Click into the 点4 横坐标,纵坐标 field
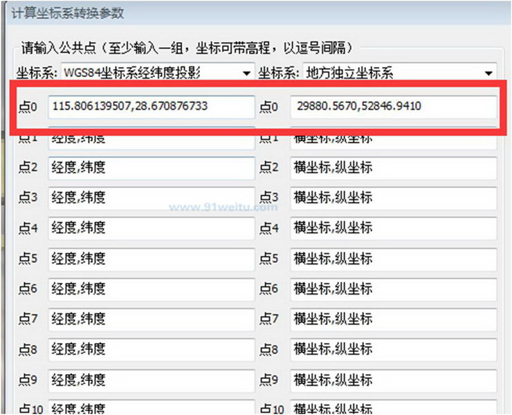Image resolution: width=512 pixels, height=415 pixels. pos(394,228)
